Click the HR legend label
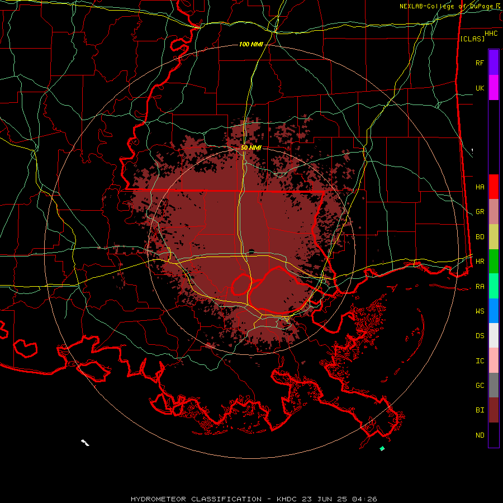This screenshot has height=503, width=503. pyautogui.click(x=480, y=262)
